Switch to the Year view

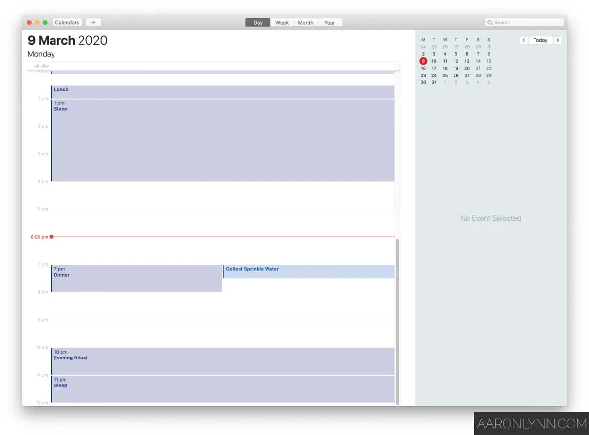tap(330, 22)
